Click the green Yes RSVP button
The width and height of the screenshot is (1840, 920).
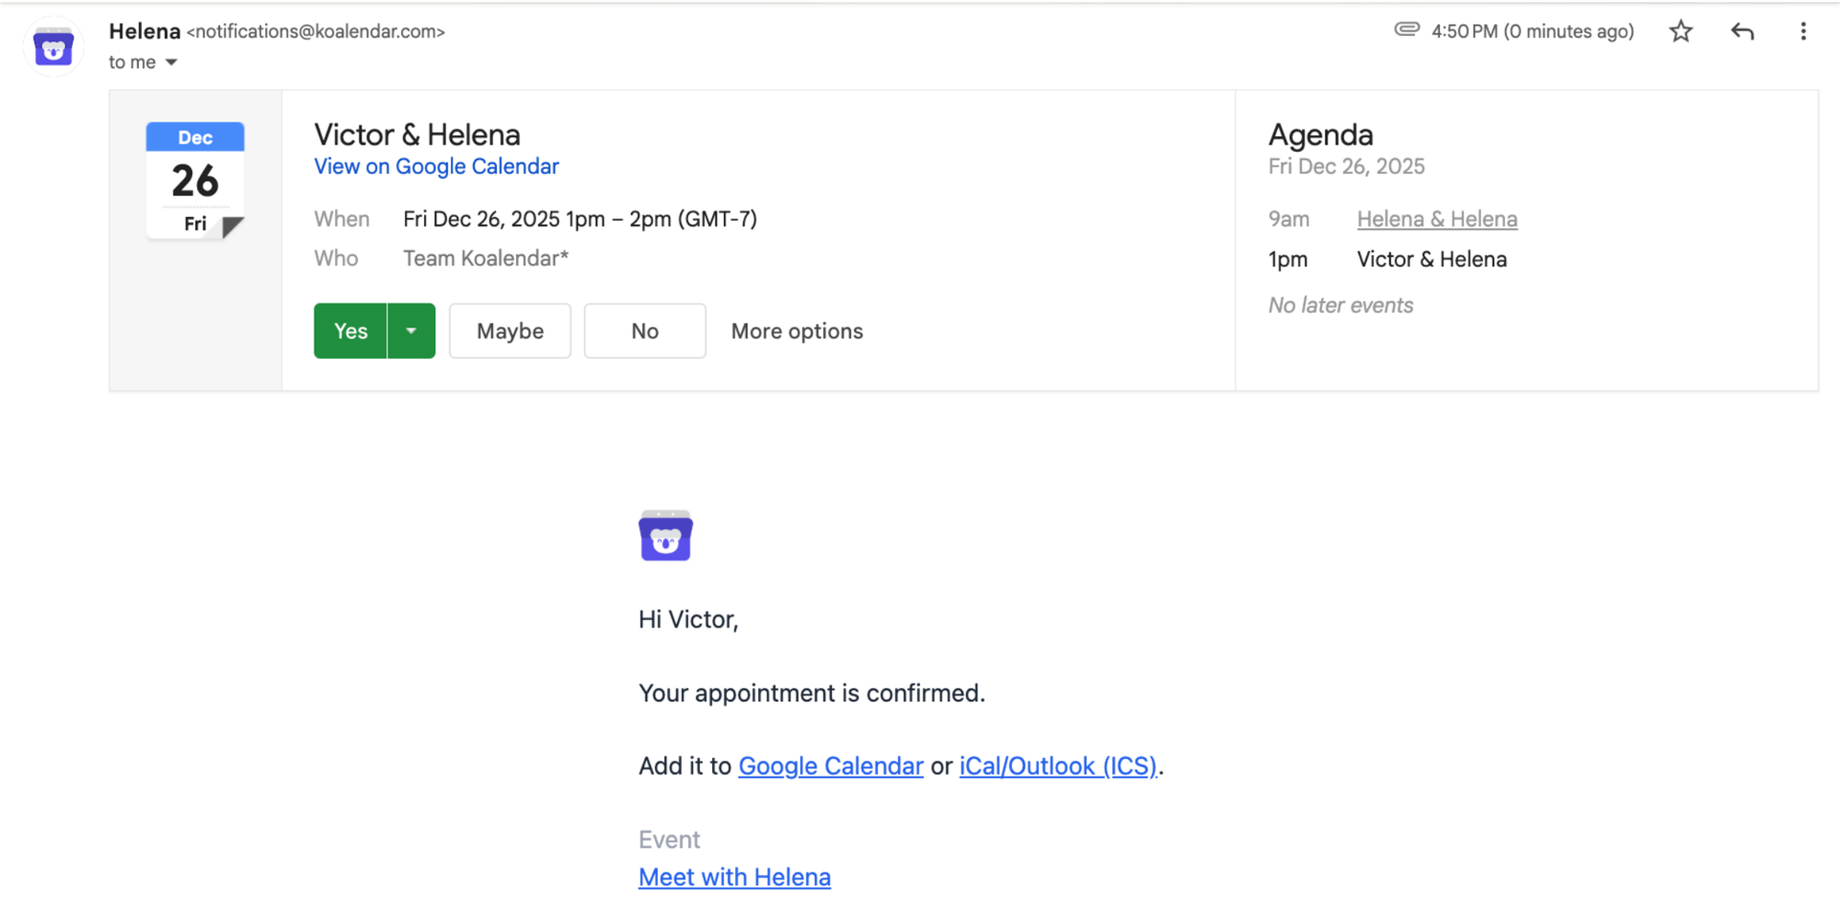(350, 330)
